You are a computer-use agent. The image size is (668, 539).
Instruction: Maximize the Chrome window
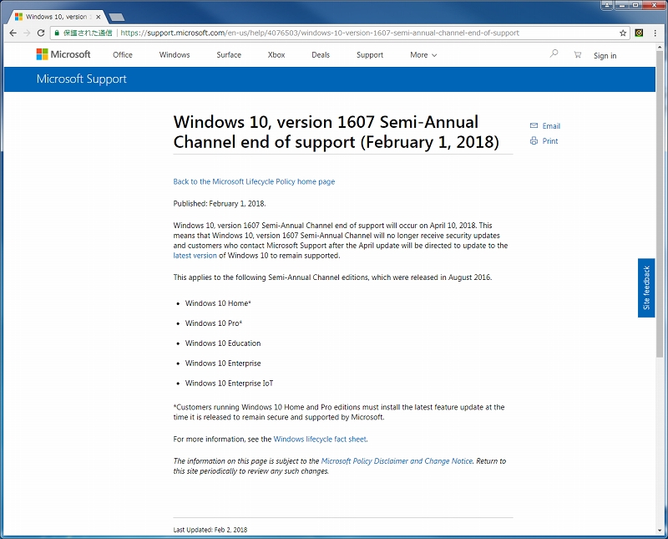coord(635,5)
